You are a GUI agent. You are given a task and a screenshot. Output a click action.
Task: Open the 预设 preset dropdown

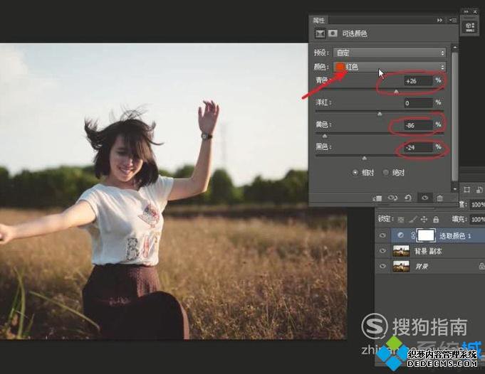390,53
